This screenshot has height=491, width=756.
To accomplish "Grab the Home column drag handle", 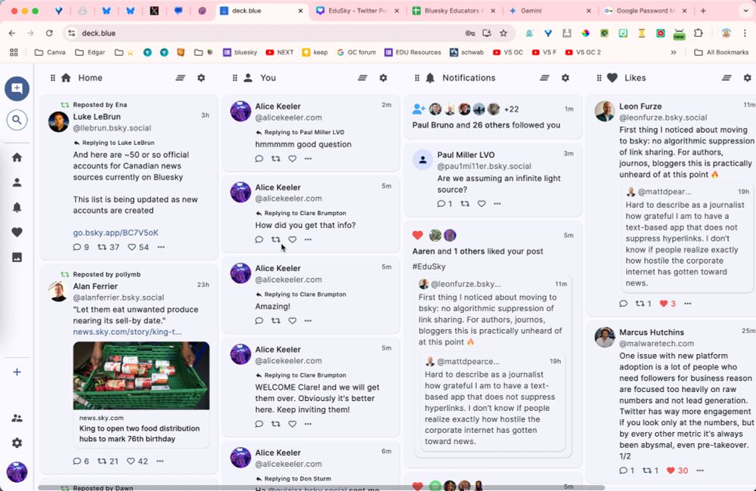I will (53, 78).
